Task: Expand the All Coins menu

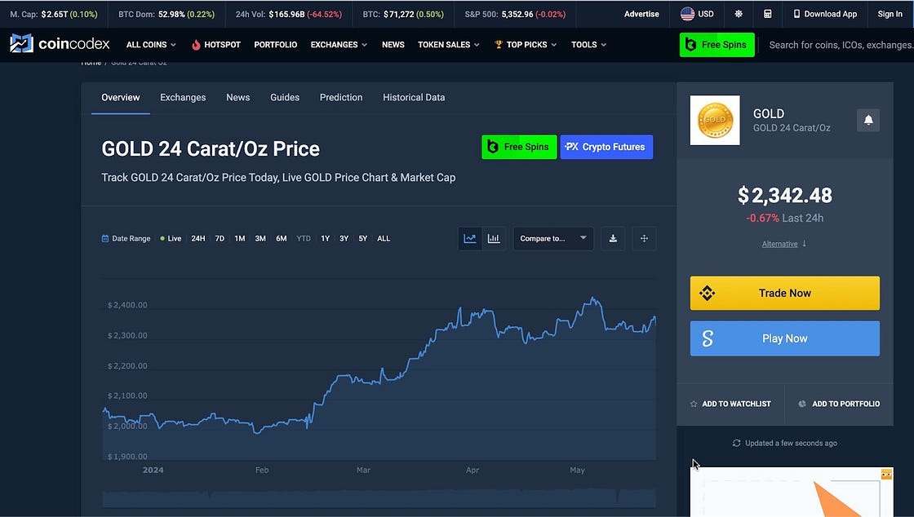Action: (x=151, y=45)
